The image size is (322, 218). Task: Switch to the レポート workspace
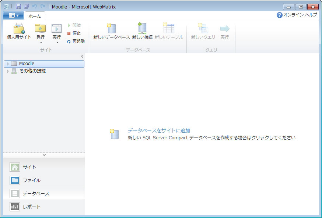(31, 207)
